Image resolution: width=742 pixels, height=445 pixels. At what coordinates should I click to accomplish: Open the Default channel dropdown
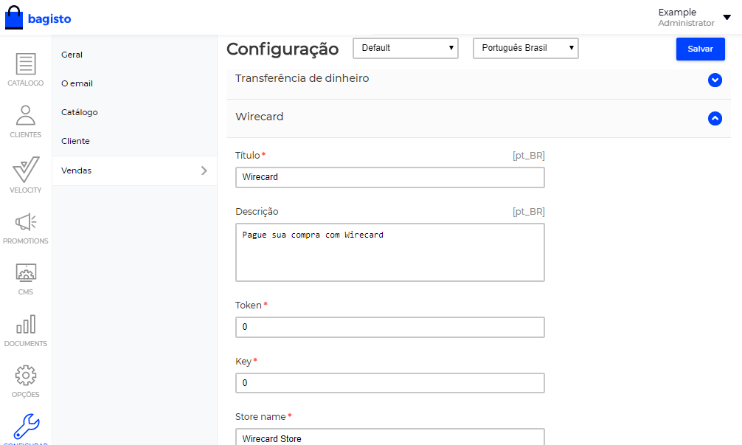point(406,48)
